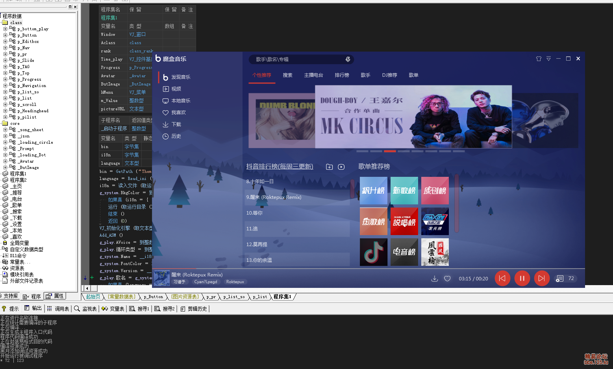Open the 原创榜 chart tile
The height and width of the screenshot is (369, 613).
point(435,191)
